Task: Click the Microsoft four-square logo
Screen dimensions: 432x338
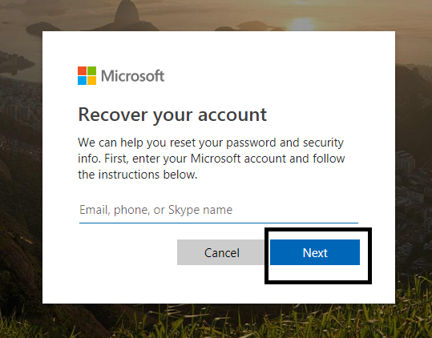Action: pos(87,76)
